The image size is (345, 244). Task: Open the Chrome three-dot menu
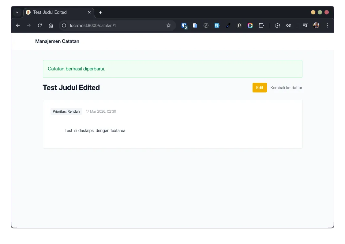[x=327, y=26]
